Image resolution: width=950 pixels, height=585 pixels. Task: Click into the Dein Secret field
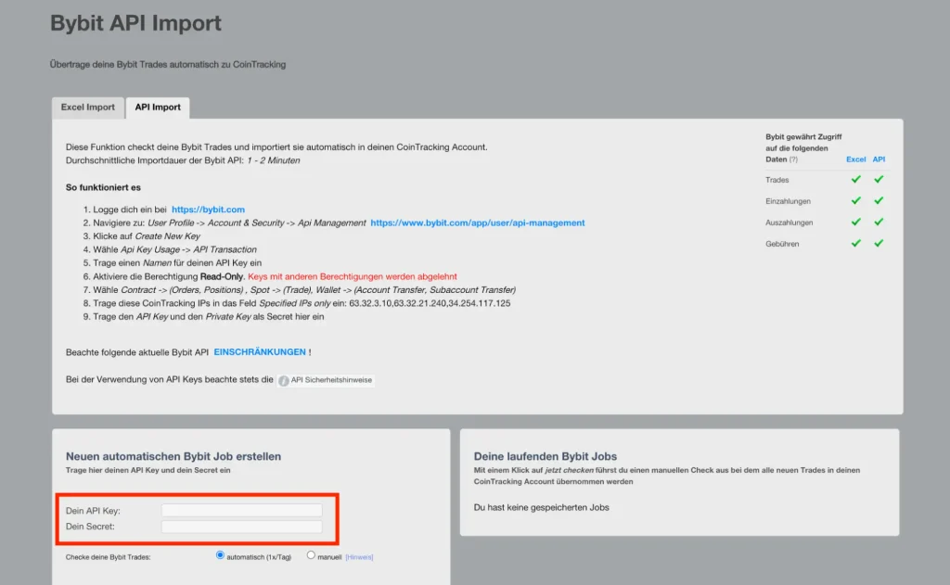(x=241, y=527)
